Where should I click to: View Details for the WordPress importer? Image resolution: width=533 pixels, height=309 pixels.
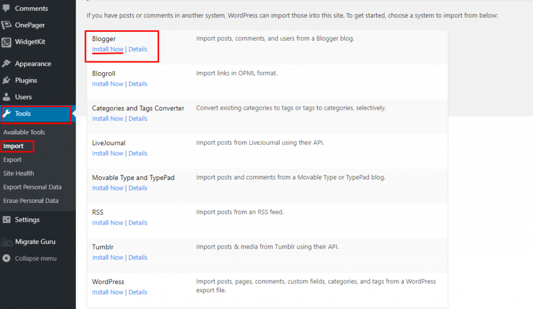(137, 292)
